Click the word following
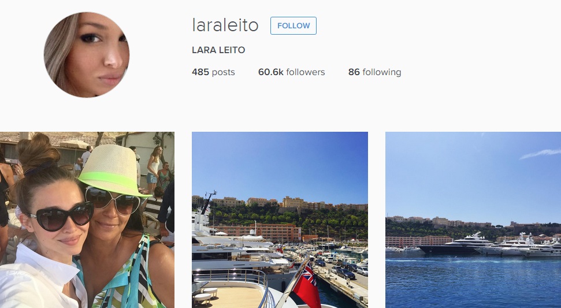Image resolution: width=561 pixels, height=308 pixels. pos(382,72)
